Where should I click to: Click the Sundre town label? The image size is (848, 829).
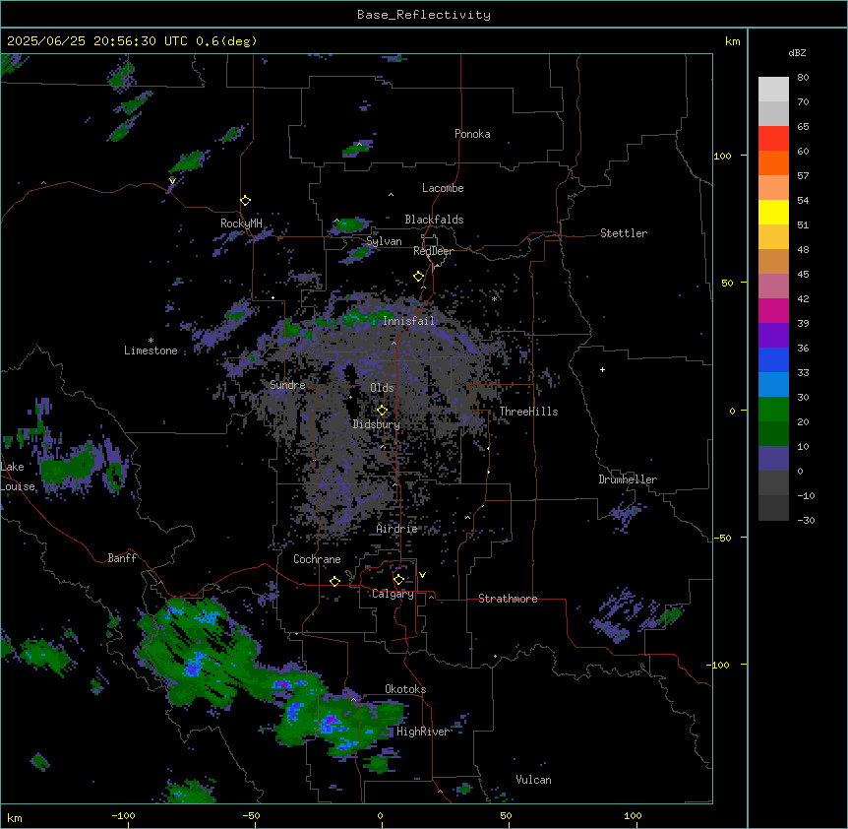coord(287,385)
